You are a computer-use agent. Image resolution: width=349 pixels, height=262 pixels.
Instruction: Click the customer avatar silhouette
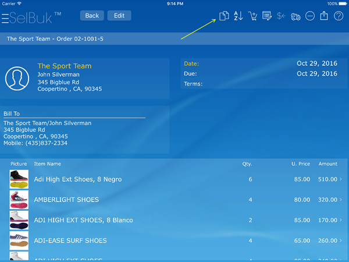[x=17, y=78]
